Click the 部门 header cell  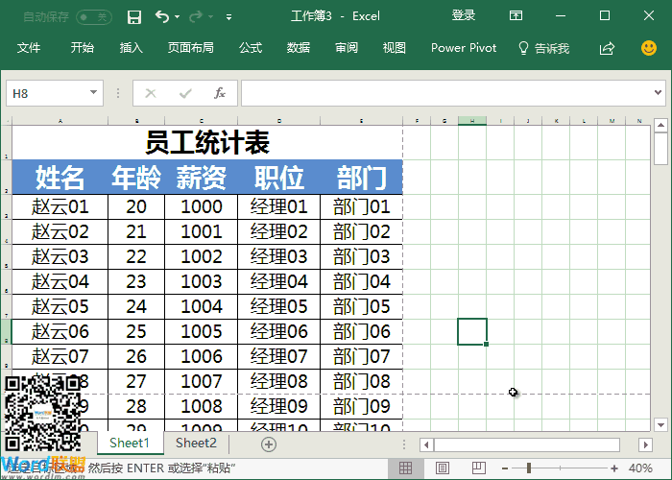click(361, 177)
